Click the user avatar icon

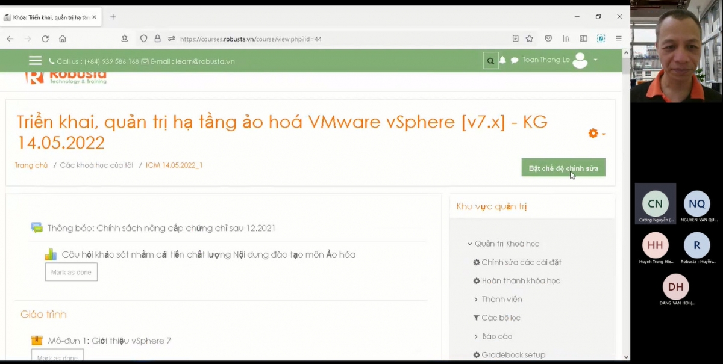[580, 60]
